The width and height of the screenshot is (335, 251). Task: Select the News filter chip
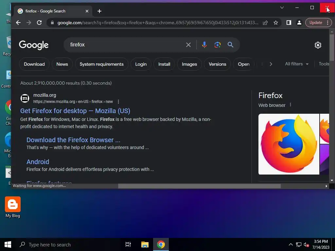coord(62,64)
